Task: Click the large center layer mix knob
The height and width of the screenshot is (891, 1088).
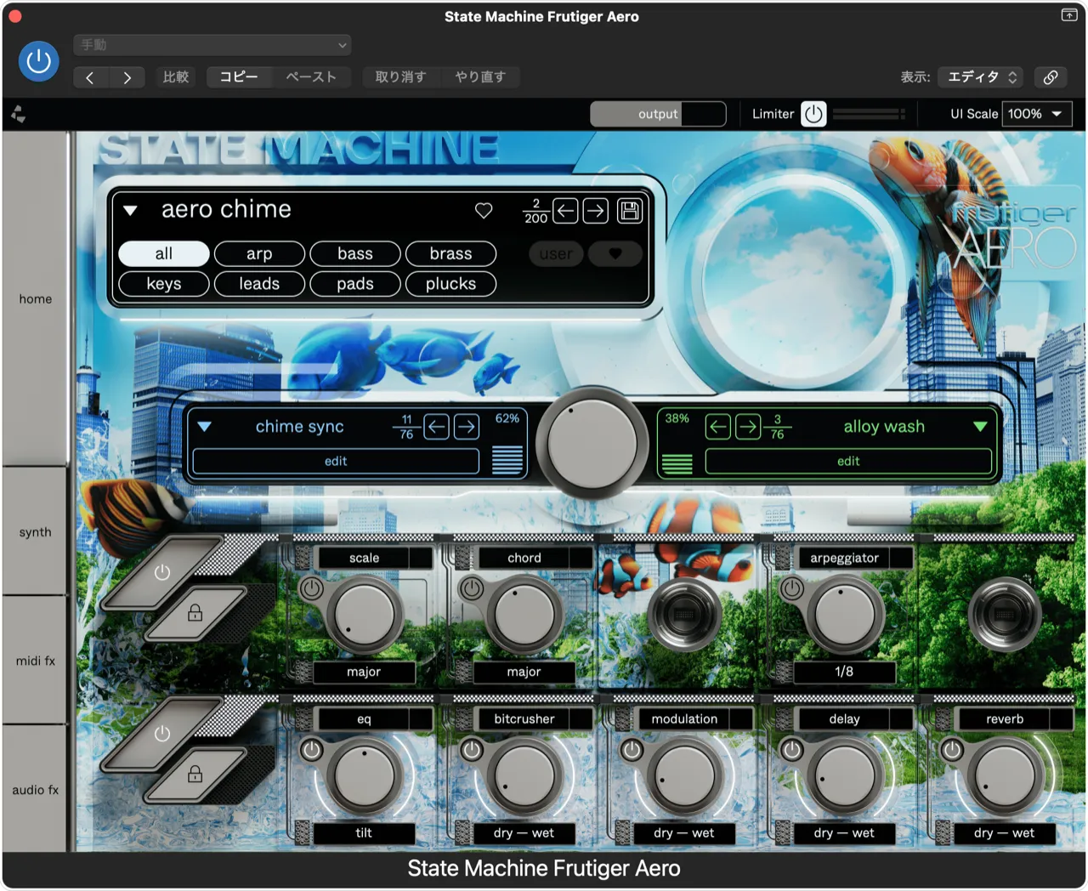Action: coord(592,442)
